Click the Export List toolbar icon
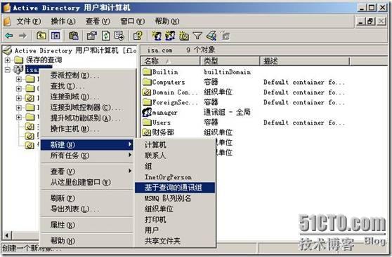The width and height of the screenshot is (392, 257). pyautogui.click(x=119, y=36)
